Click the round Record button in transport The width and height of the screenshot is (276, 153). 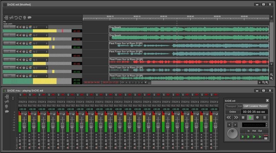click(257, 118)
